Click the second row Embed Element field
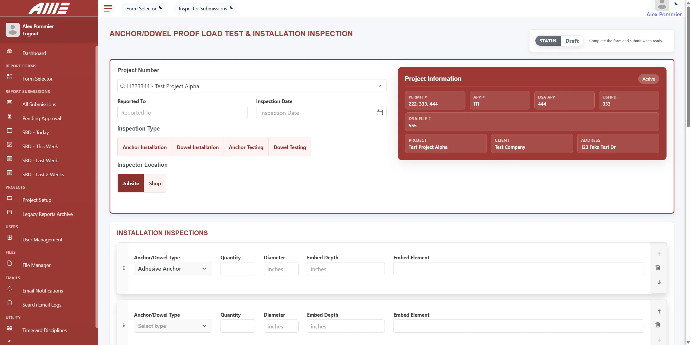691x345 pixels. (519, 326)
